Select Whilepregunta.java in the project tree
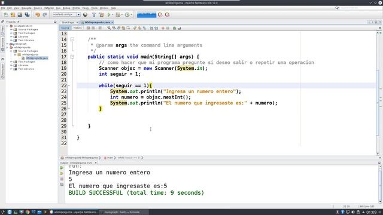Image resolution: width=383 pixels, height=215 pixels. pyautogui.click(x=37, y=59)
